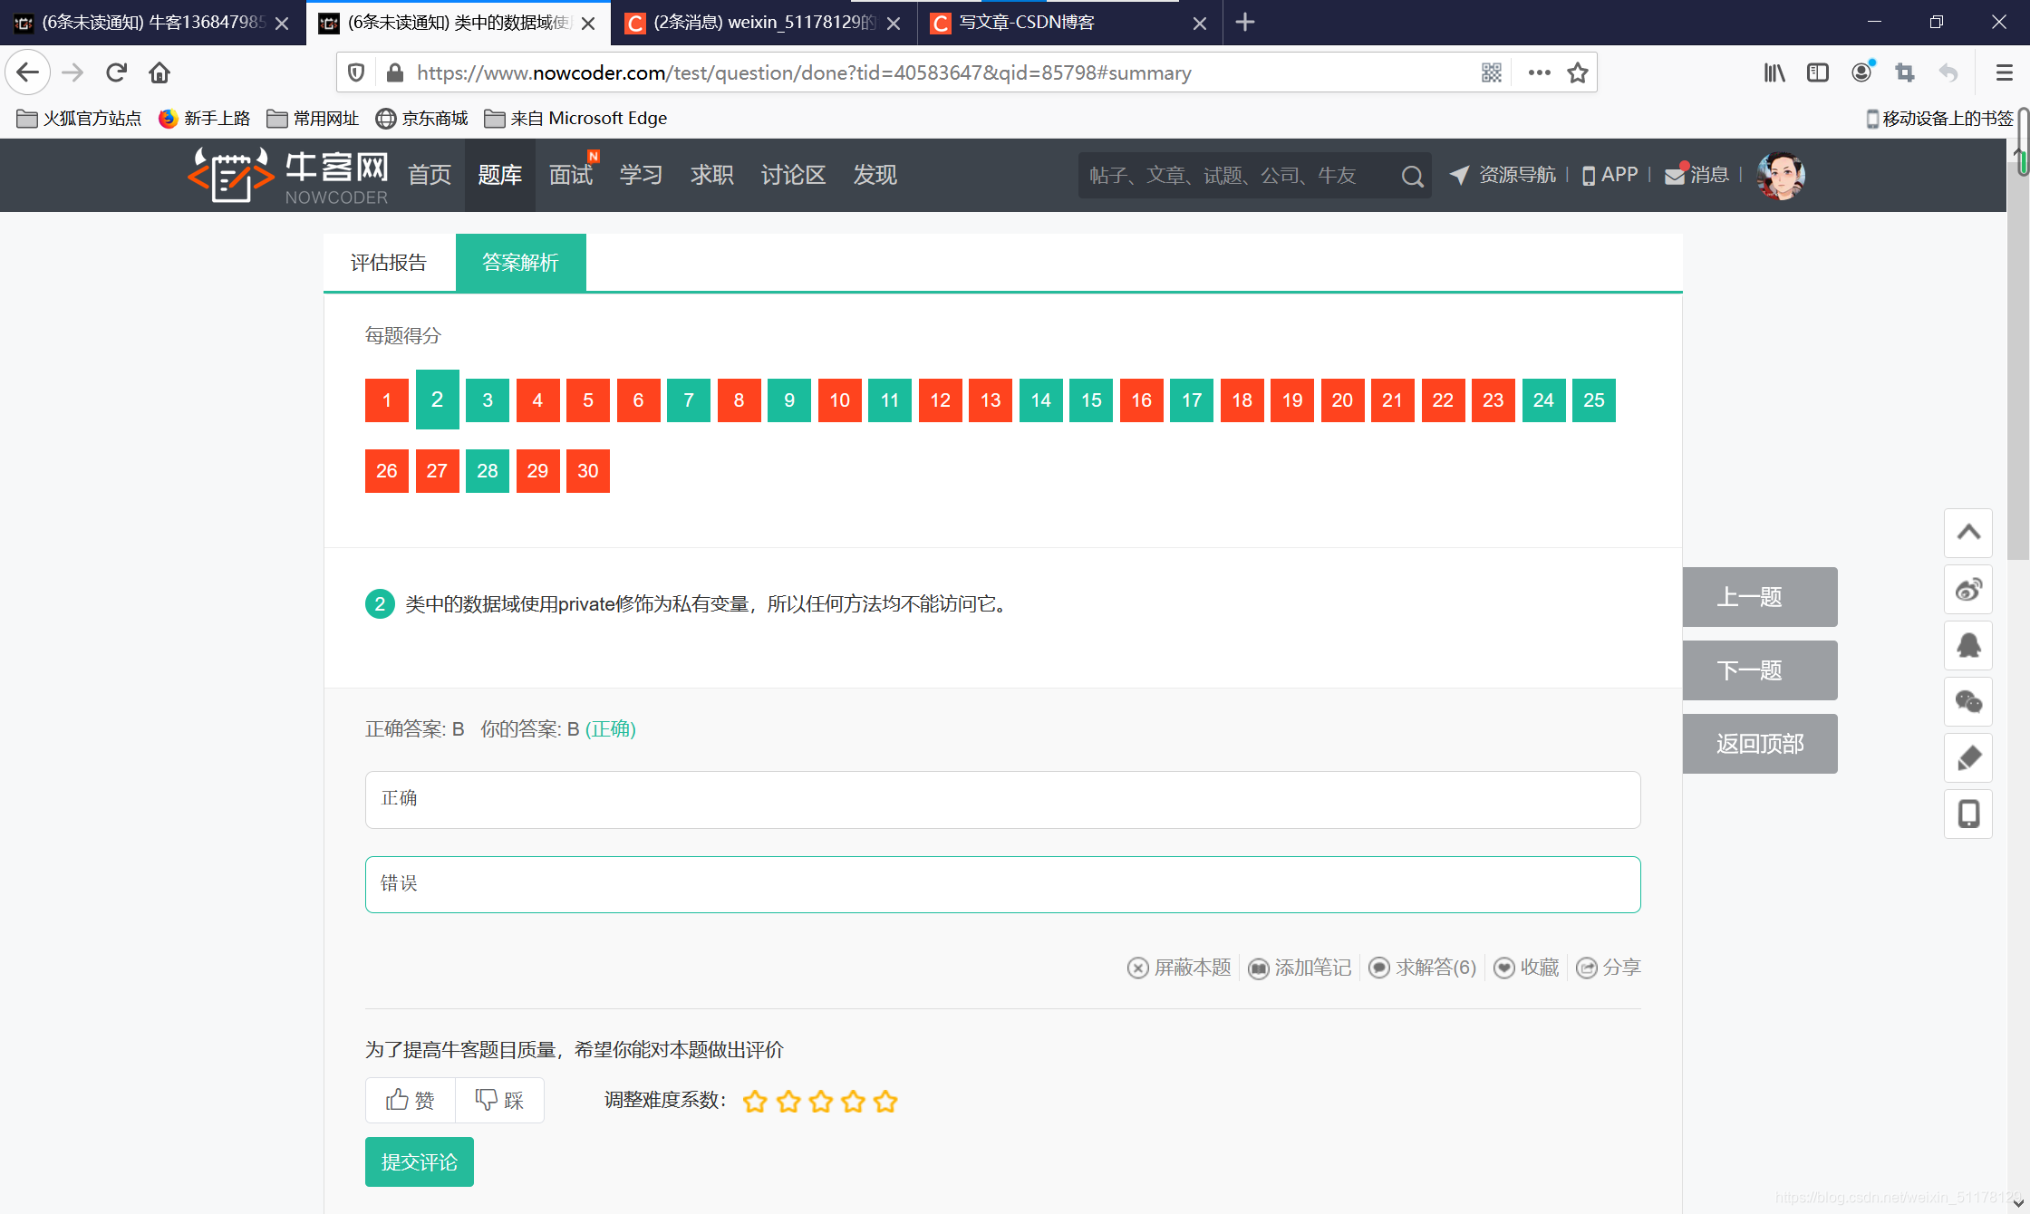The width and height of the screenshot is (2030, 1214).
Task: Open 消息 messages in the header
Action: [1696, 175]
